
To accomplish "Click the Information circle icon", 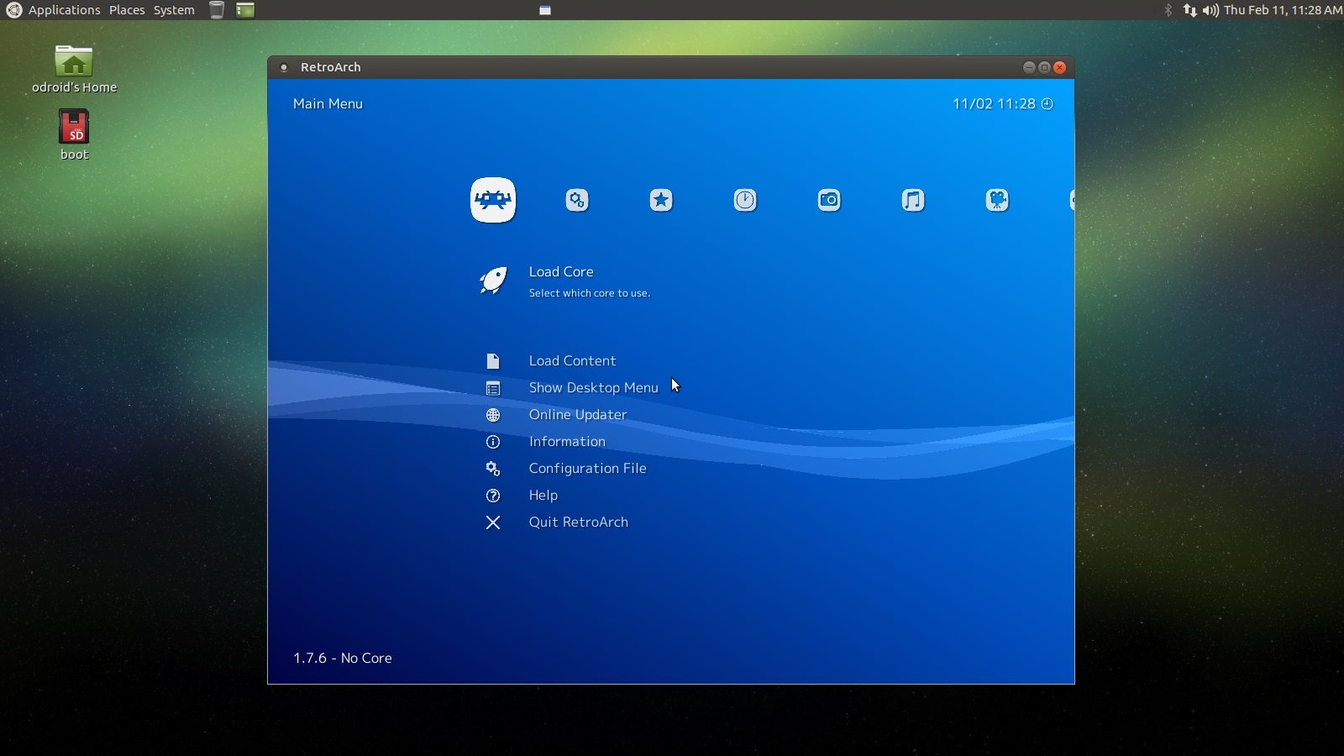I will (x=493, y=441).
